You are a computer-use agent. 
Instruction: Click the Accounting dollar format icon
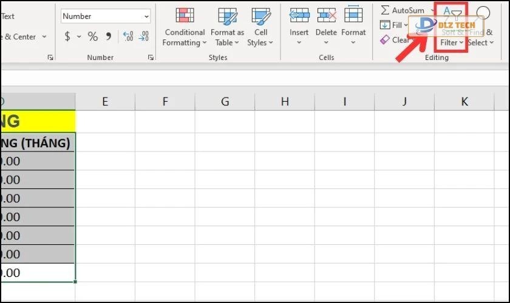[67, 37]
